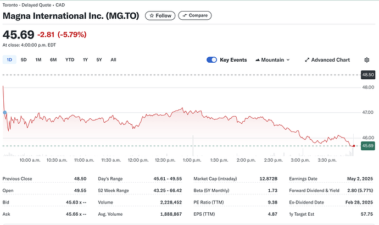Select the 1M chart range

(38, 59)
